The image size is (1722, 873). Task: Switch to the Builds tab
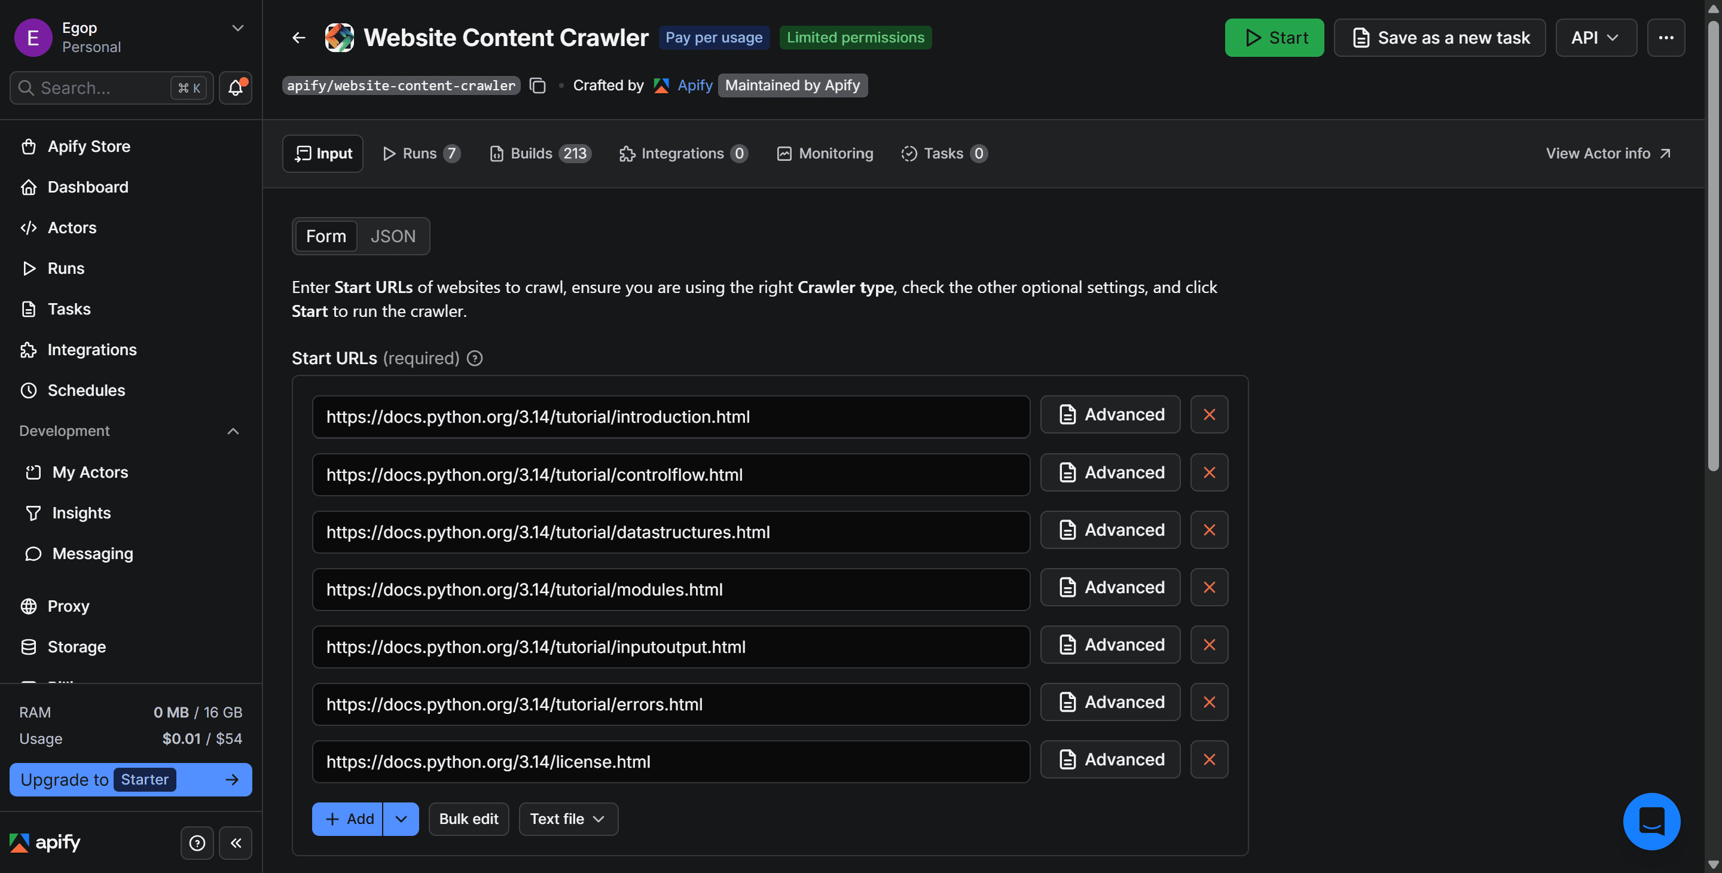tap(540, 154)
